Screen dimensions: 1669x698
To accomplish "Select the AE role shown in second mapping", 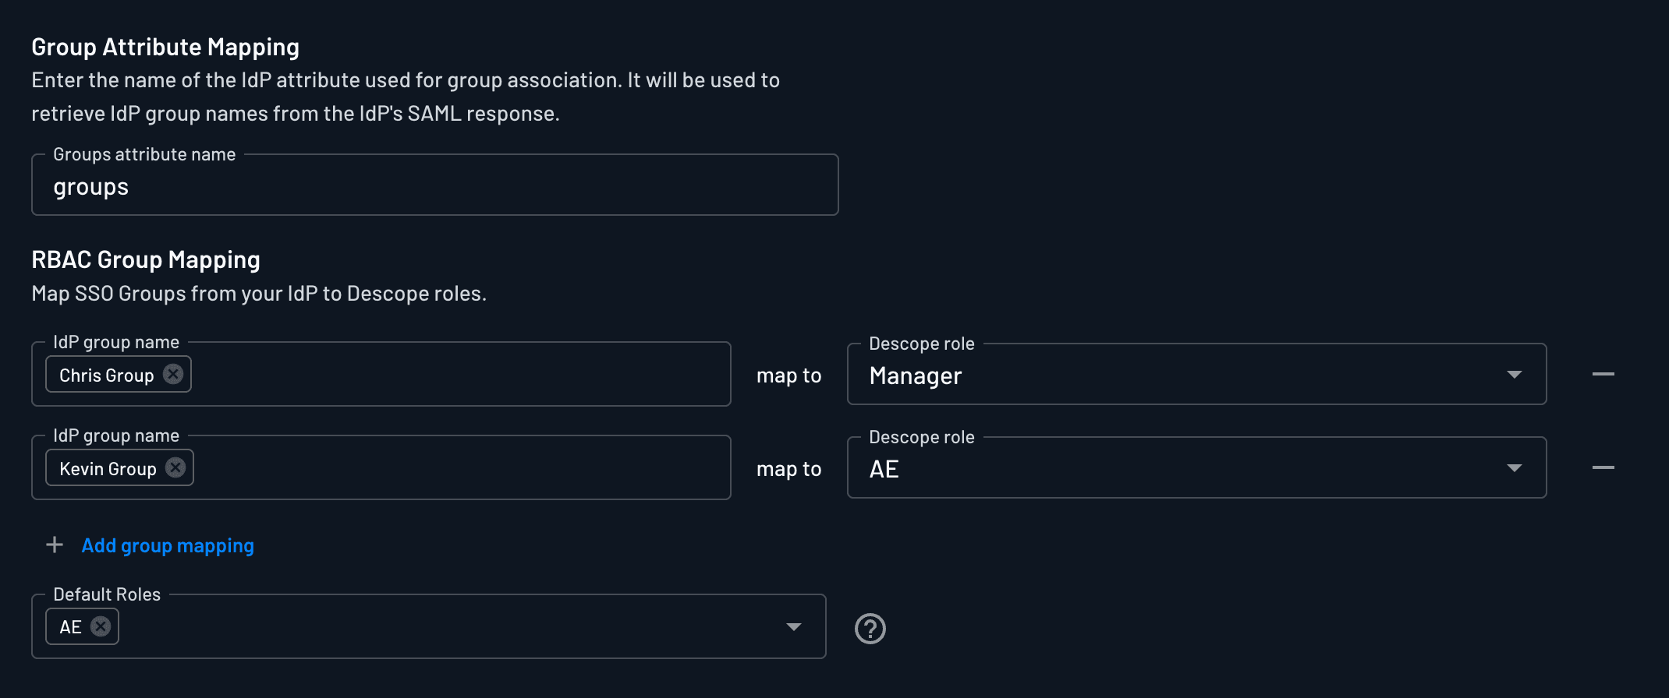I will pyautogui.click(x=884, y=469).
